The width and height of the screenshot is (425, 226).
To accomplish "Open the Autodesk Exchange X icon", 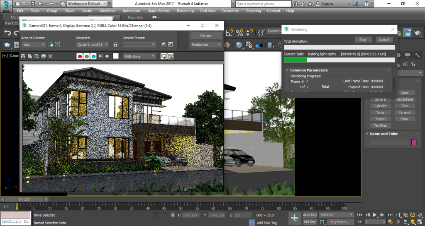I will [x=356, y=4].
